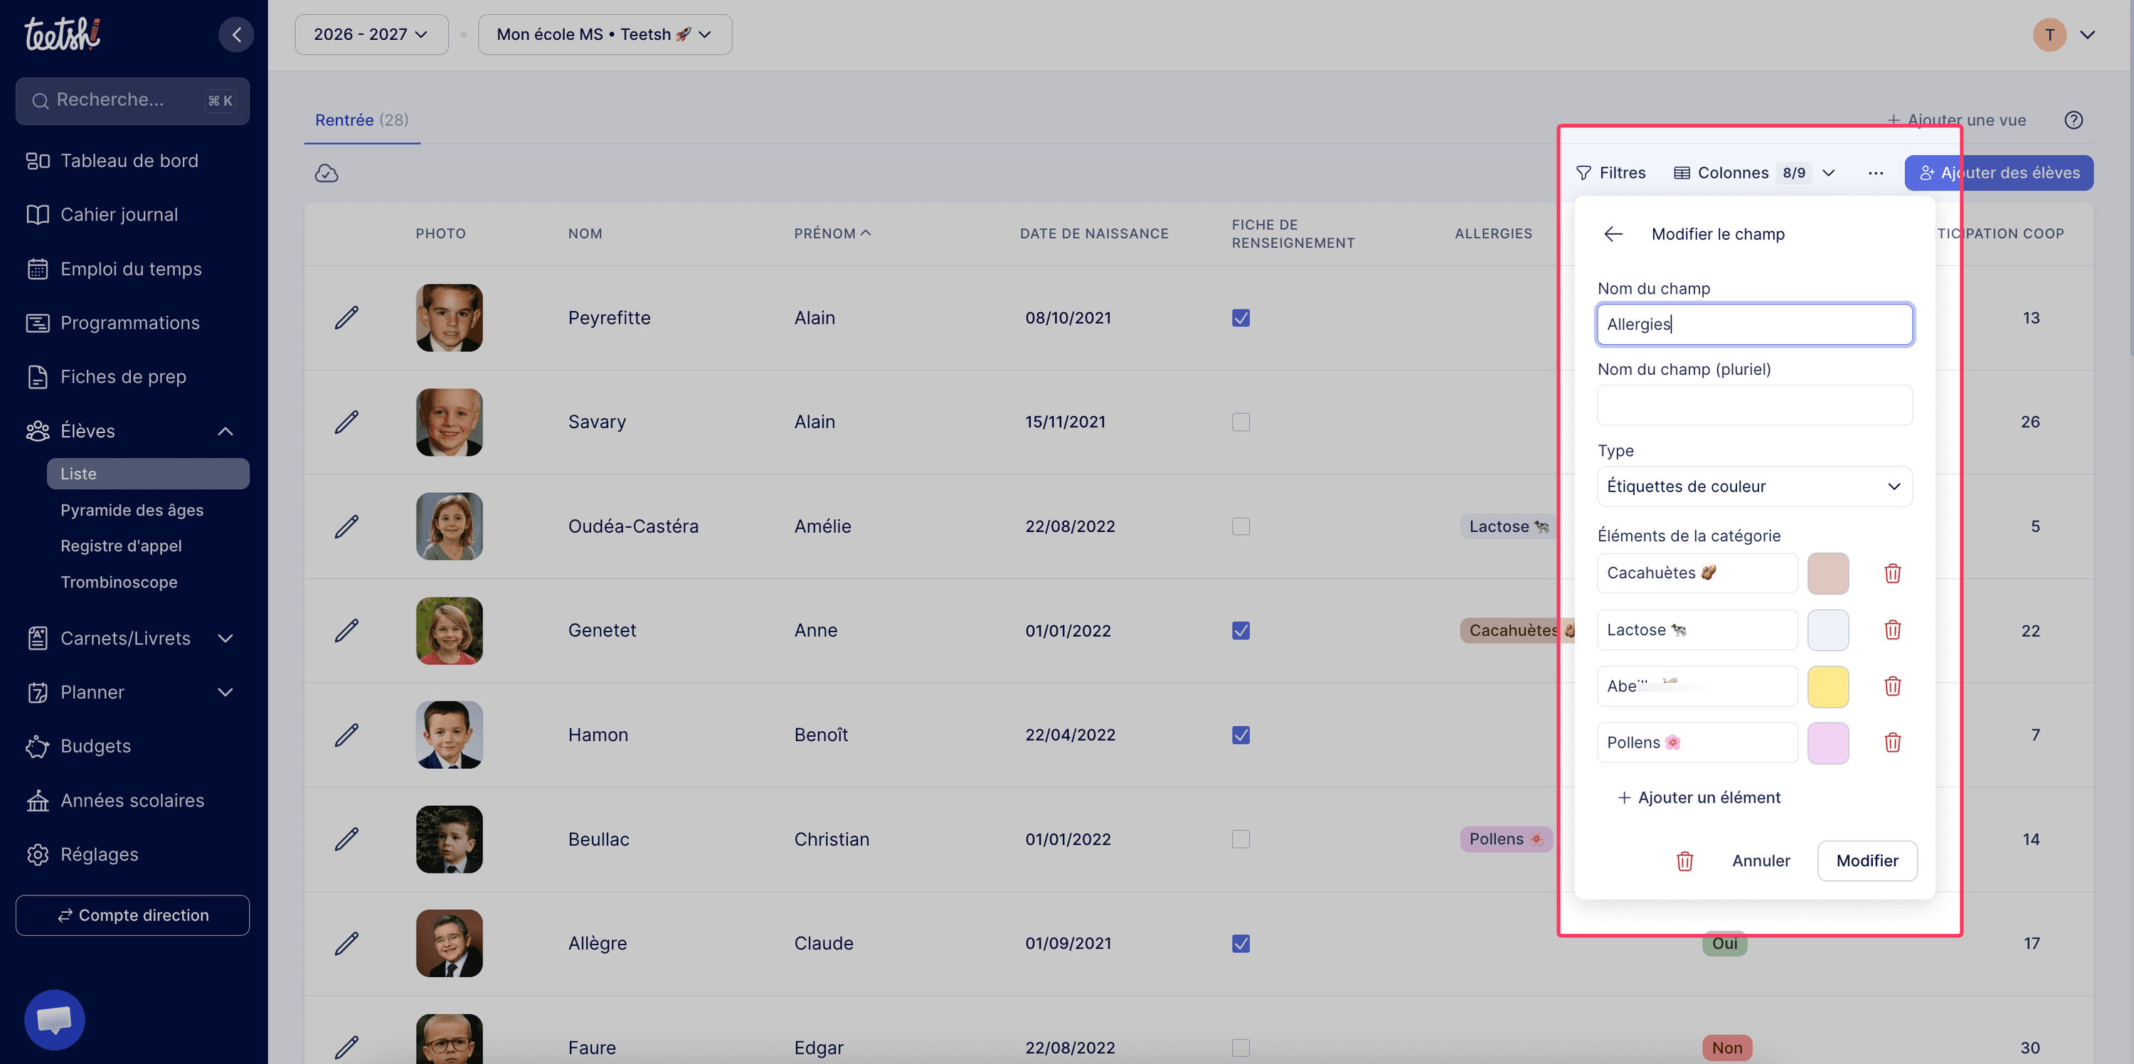Delete the Pollens category element

click(1892, 743)
